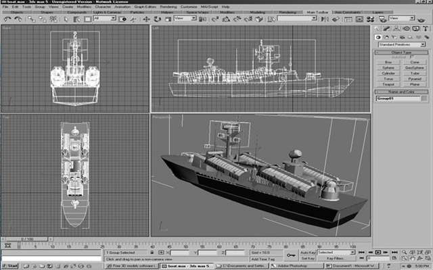Toggle Set Key mode
This screenshot has width=433, height=270.
308,258
